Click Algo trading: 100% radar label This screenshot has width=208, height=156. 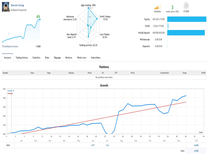(x=88, y=5)
